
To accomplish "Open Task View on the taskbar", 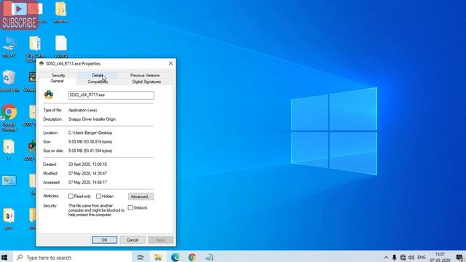I will coord(141,257).
